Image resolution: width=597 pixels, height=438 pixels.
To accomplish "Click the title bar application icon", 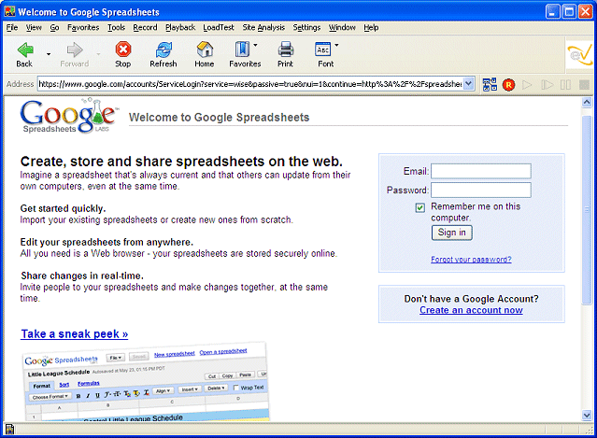I will pyautogui.click(x=9, y=12).
